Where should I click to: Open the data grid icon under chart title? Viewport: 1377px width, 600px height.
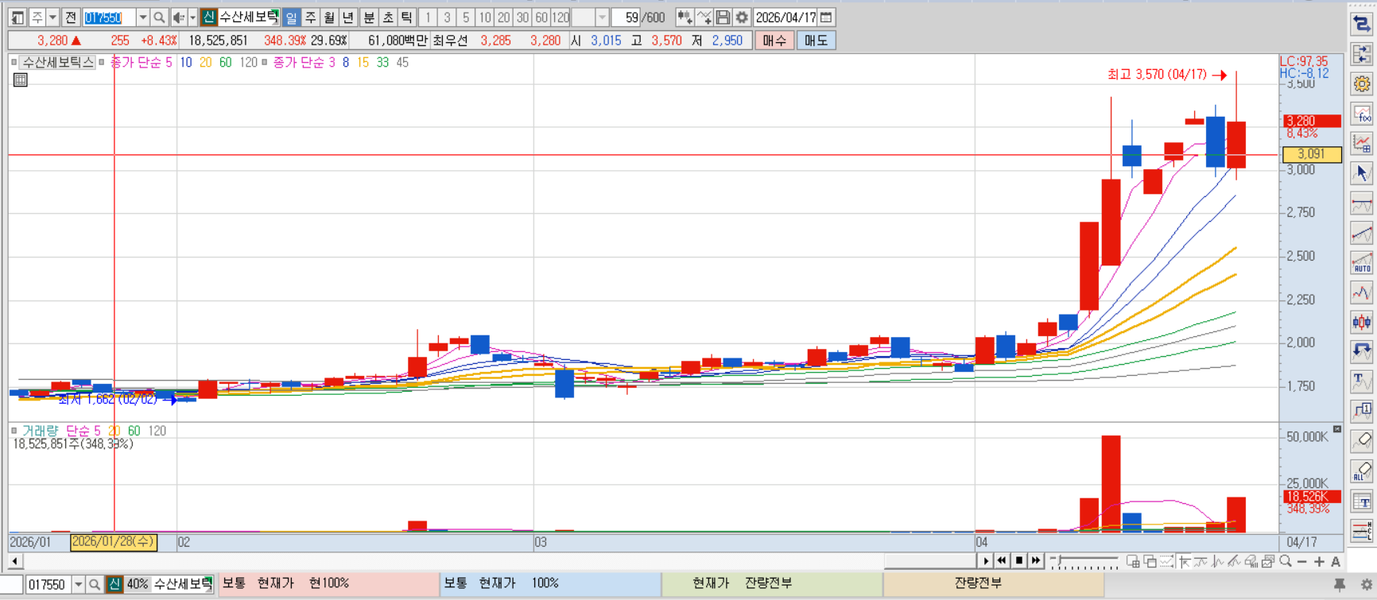[x=21, y=79]
